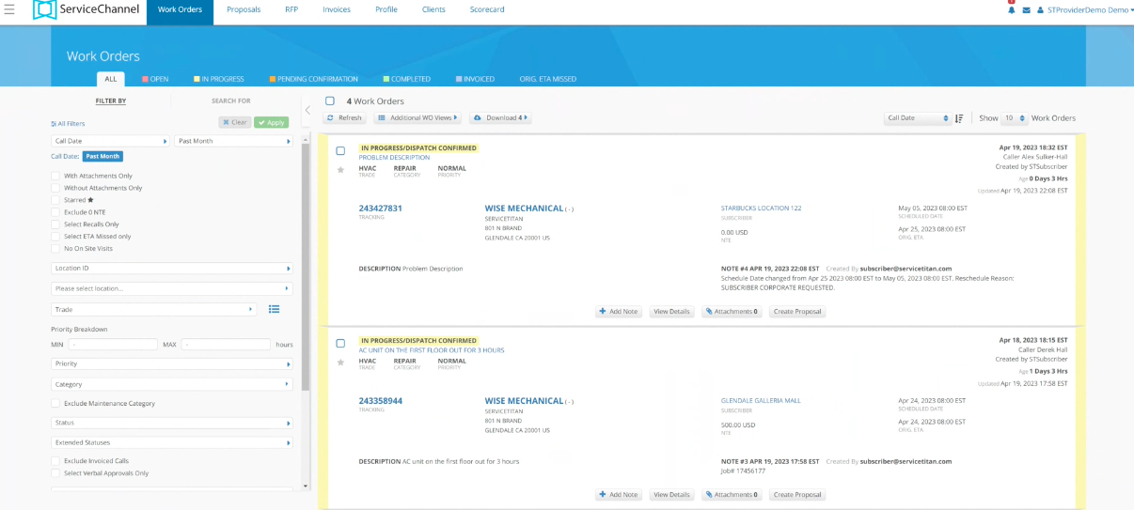Check Exclude Invoiced Calls
This screenshot has width=1134, height=510.
55,461
